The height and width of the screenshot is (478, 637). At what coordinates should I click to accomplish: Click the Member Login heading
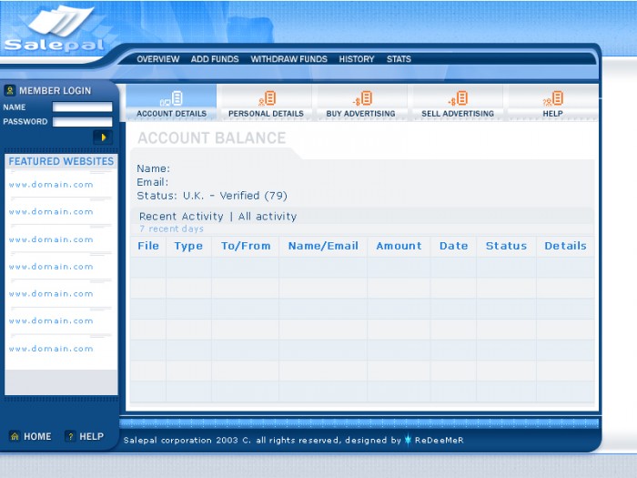pyautogui.click(x=56, y=91)
